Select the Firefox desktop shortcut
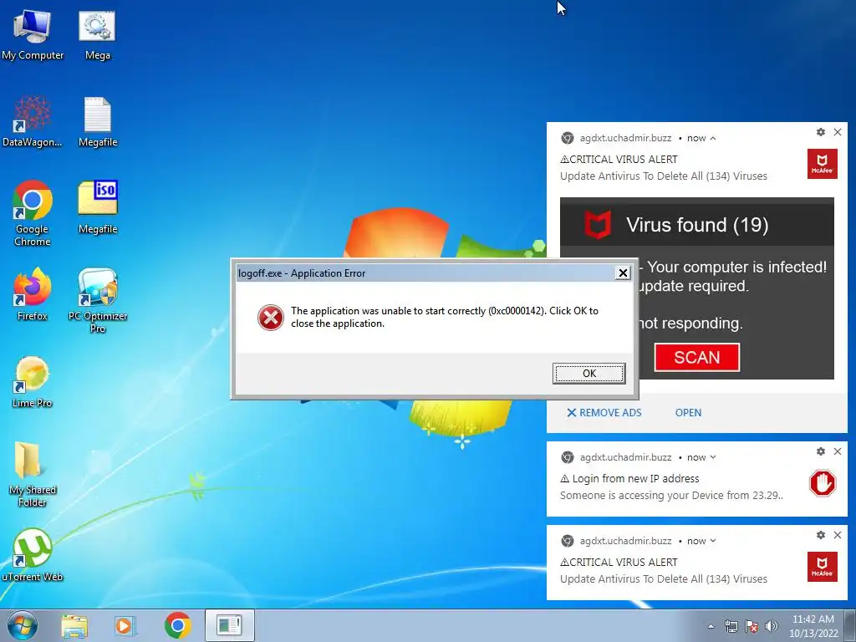 pyautogui.click(x=33, y=293)
